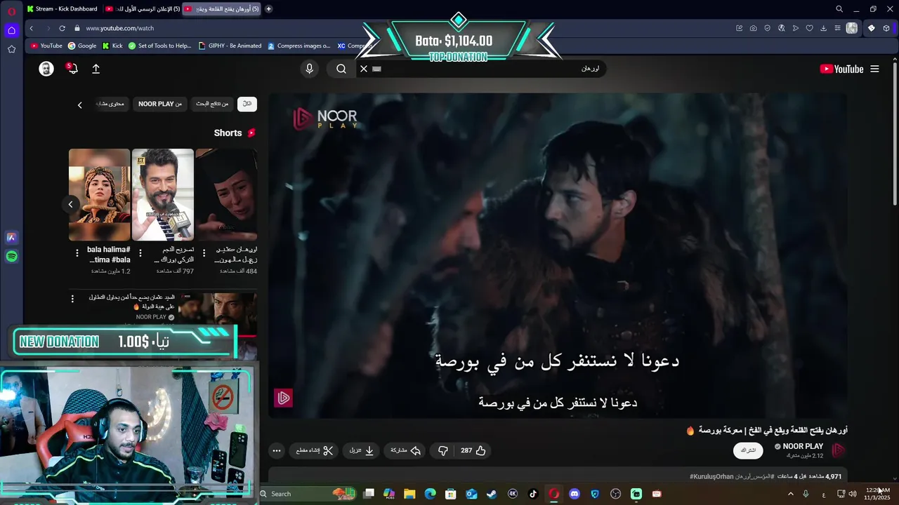The image size is (899, 505).
Task: Go to YouTube home via logo
Action: click(x=841, y=69)
